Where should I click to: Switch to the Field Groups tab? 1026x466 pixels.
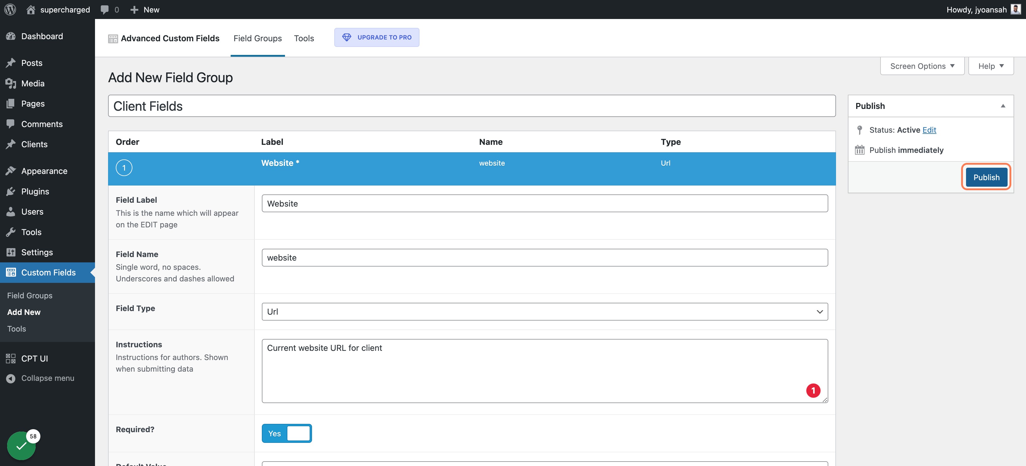pyautogui.click(x=258, y=38)
